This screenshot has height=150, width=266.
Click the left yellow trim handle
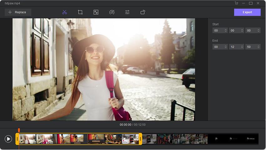(17, 139)
